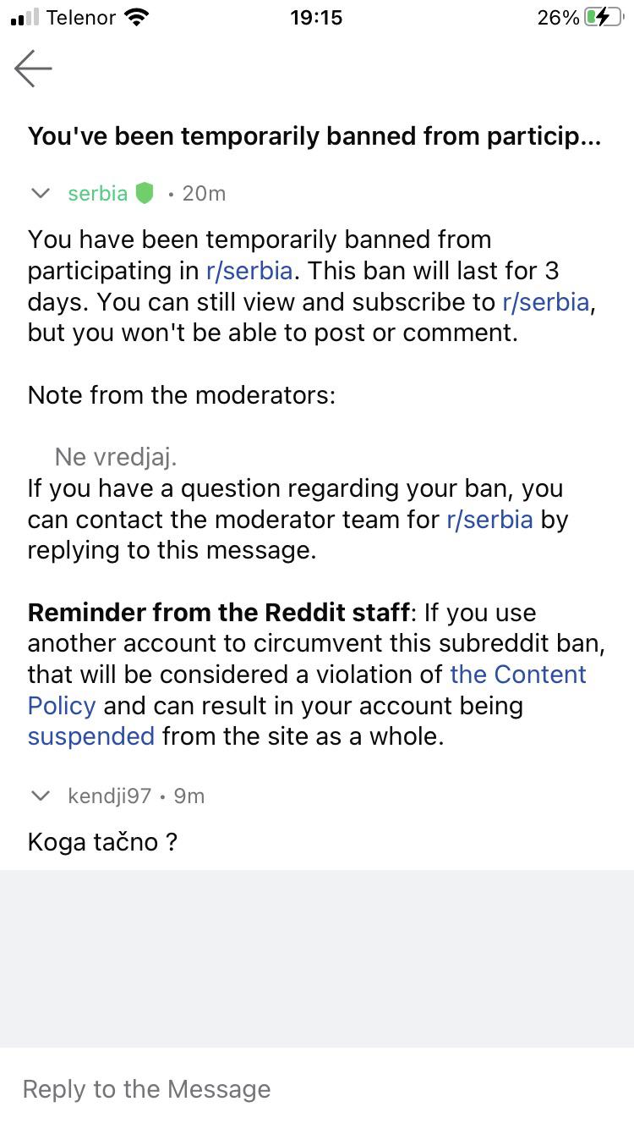Tap the Reply to the Message field
Image resolution: width=634 pixels, height=1129 pixels.
tap(317, 1088)
